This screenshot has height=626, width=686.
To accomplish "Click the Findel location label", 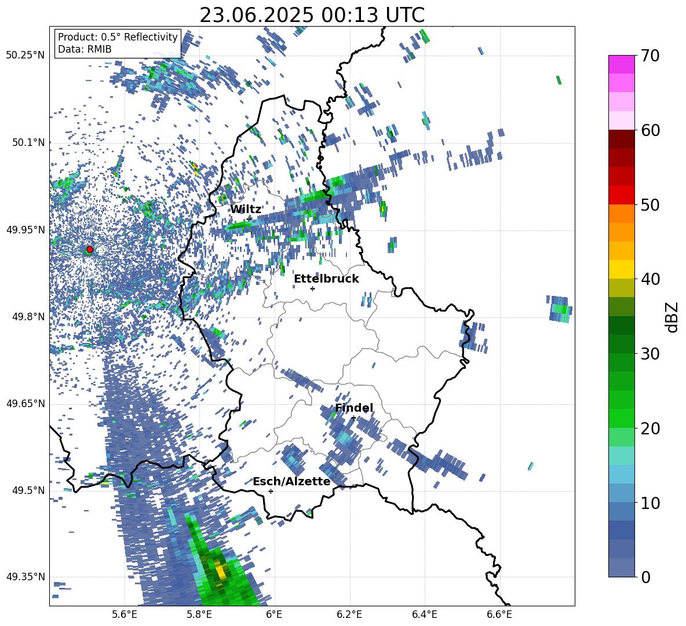I will tap(354, 408).
